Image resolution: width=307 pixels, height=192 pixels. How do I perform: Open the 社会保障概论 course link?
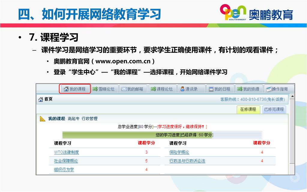(66, 161)
